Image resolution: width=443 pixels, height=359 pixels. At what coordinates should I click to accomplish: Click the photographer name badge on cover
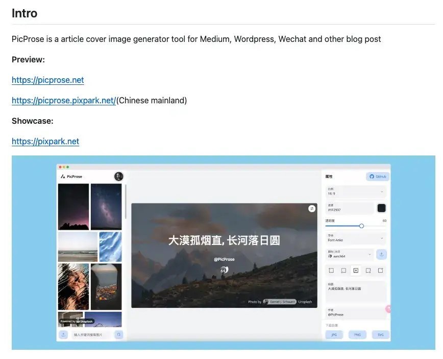pyautogui.click(x=280, y=302)
